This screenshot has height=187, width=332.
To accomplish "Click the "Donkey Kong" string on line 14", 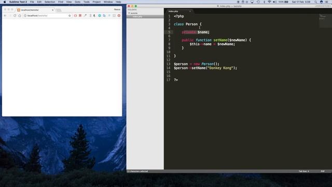I will click(220, 68).
